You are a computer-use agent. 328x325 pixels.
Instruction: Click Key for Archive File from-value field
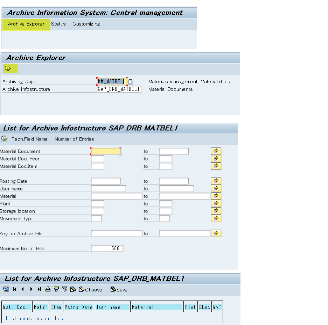117,233
